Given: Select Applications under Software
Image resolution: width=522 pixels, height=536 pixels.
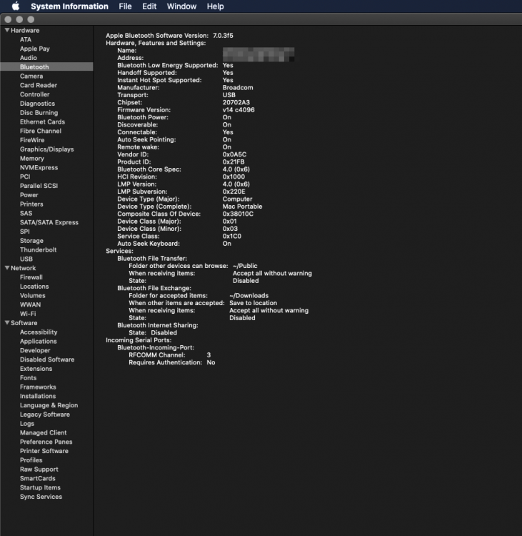Looking at the screenshot, I should pyautogui.click(x=39, y=341).
